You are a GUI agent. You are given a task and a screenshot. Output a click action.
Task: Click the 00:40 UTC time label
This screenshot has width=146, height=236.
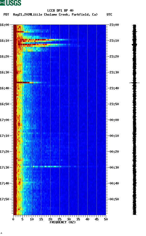(114, 183)
